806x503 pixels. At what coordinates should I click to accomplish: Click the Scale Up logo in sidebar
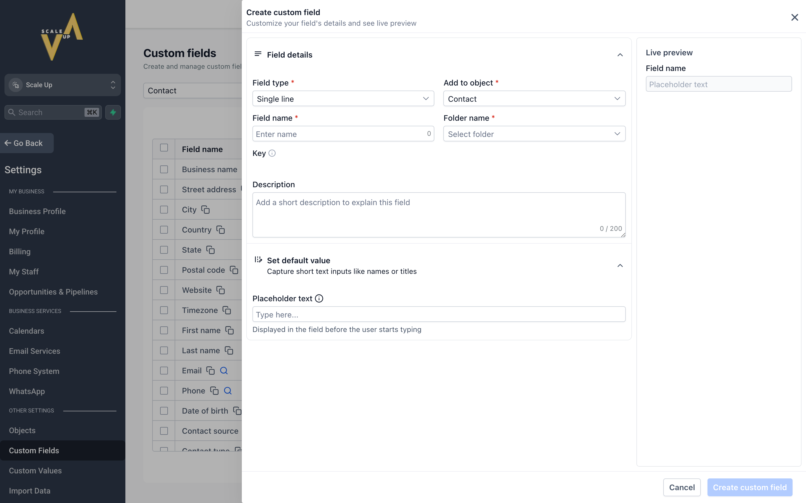[62, 37]
